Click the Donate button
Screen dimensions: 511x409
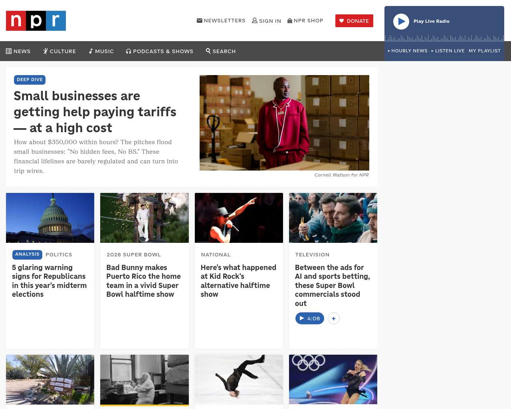point(354,21)
